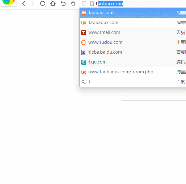Screen dimensions: 186x184
Task: Click the Tencent Weibo favicon
Action: pyautogui.click(x=84, y=62)
